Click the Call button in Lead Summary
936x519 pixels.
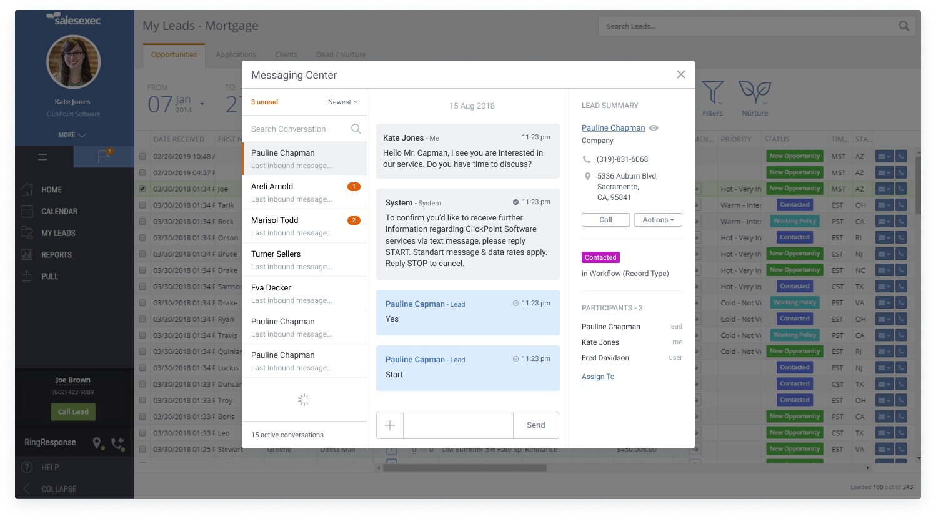[x=605, y=220]
